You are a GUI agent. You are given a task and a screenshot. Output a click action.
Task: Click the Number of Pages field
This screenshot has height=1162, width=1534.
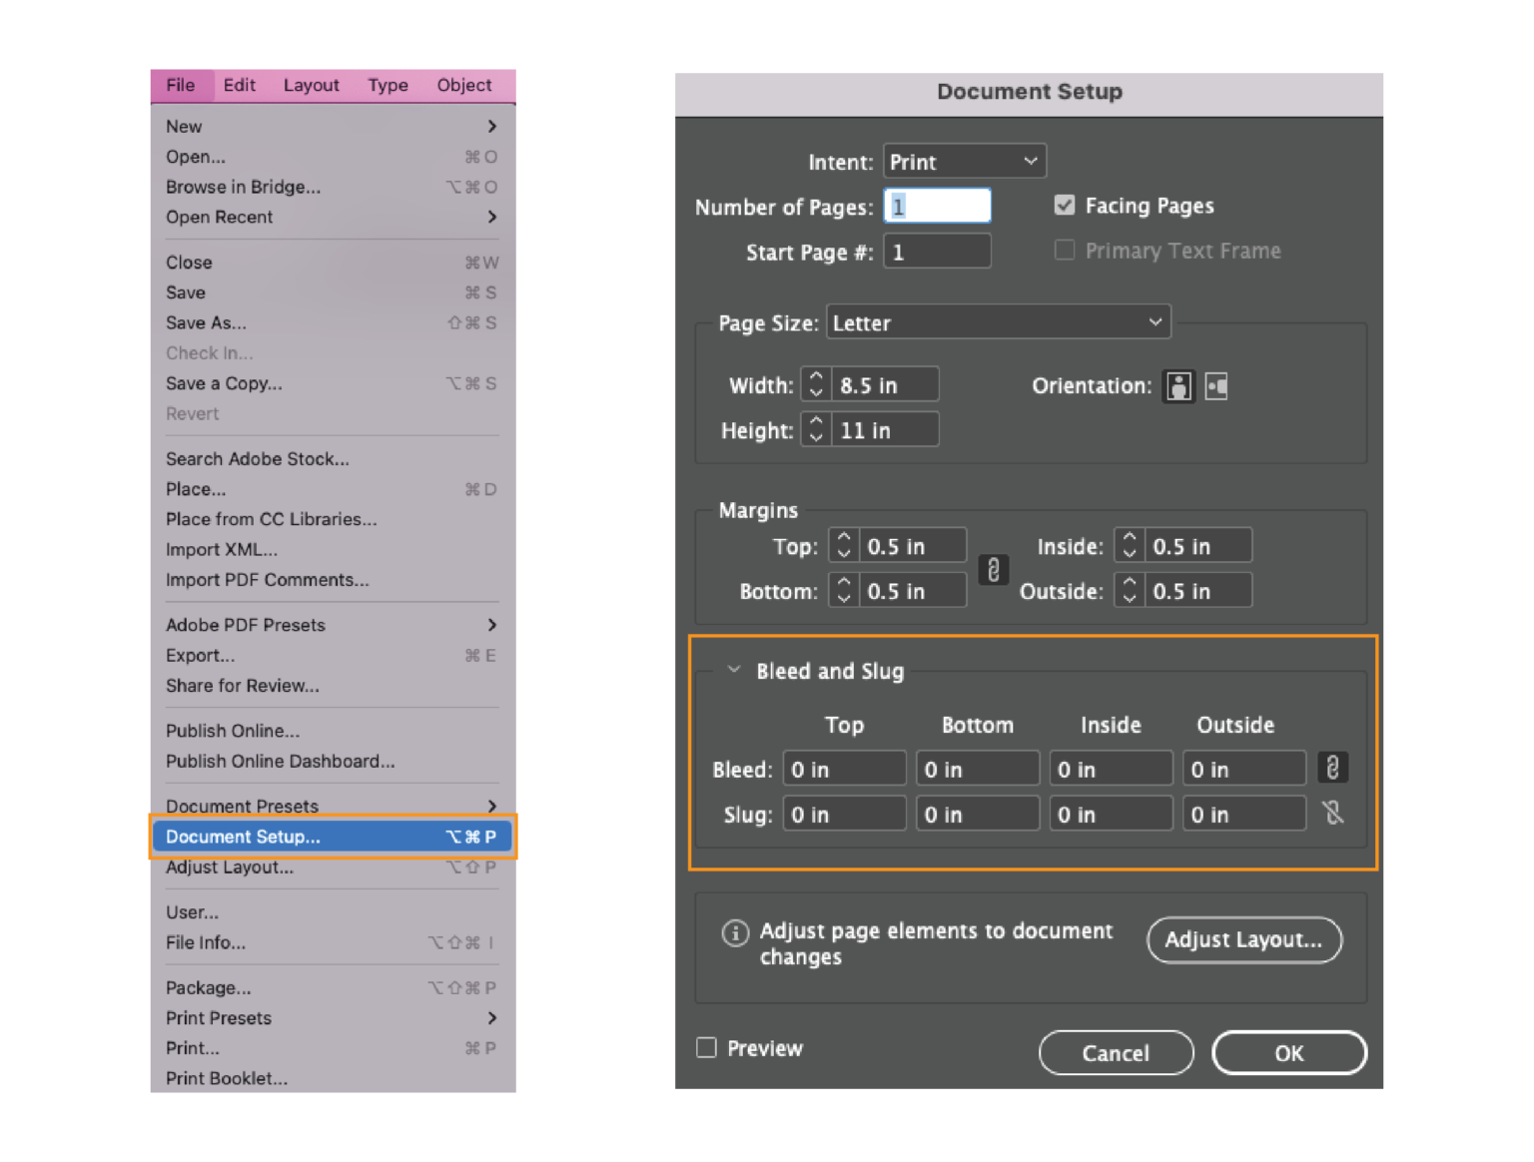pyautogui.click(x=936, y=205)
